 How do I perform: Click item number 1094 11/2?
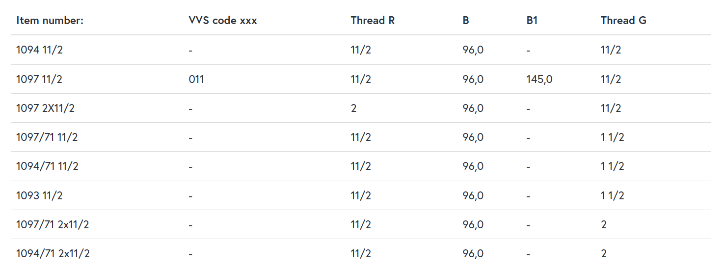[39, 50]
